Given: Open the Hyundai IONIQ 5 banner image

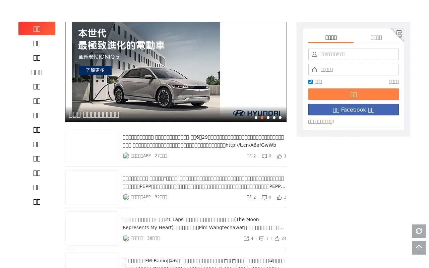Looking at the screenshot, I should pos(176,72).
